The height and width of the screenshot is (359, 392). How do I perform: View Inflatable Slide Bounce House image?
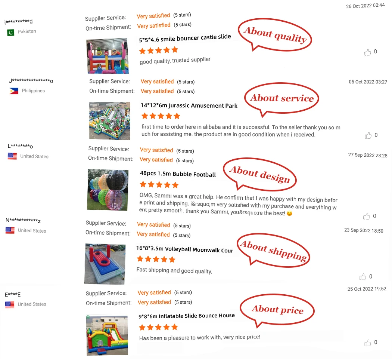pos(107,335)
